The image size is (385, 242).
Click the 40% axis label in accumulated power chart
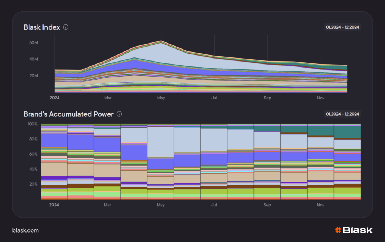pyautogui.click(x=33, y=169)
